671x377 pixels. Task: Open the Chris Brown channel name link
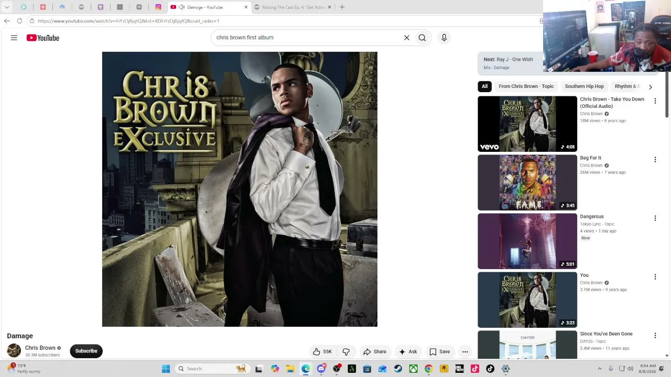click(40, 348)
